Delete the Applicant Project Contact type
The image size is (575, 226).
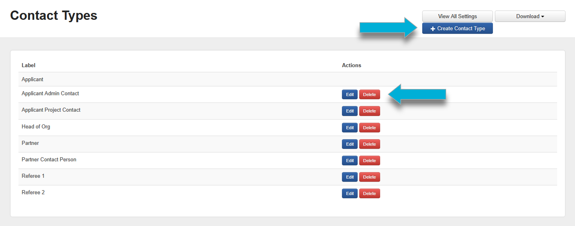(x=369, y=111)
